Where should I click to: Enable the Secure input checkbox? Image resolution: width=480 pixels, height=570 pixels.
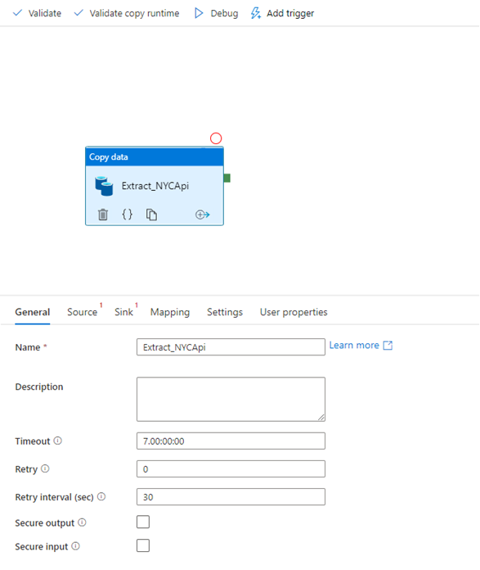point(143,545)
